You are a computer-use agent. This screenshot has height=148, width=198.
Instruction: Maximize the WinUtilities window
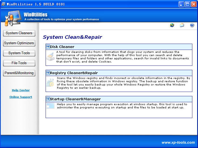coord(187,4)
